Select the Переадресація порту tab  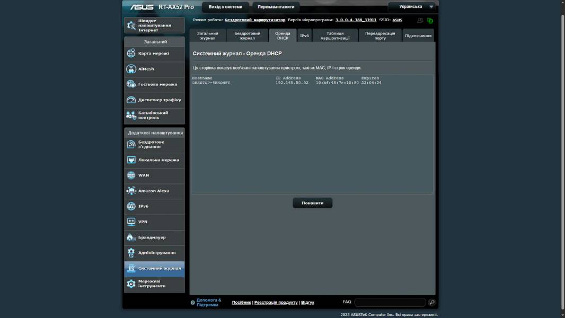[380, 36]
